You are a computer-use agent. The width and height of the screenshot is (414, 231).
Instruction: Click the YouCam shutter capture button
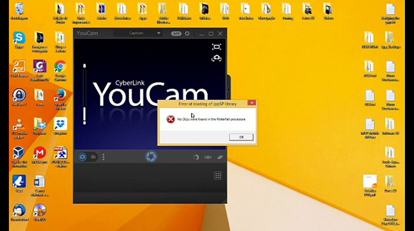[151, 157]
